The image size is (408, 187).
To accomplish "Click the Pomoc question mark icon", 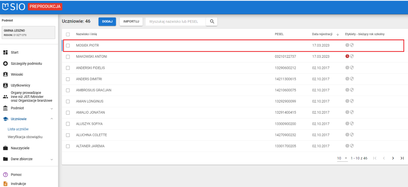I will (5, 175).
